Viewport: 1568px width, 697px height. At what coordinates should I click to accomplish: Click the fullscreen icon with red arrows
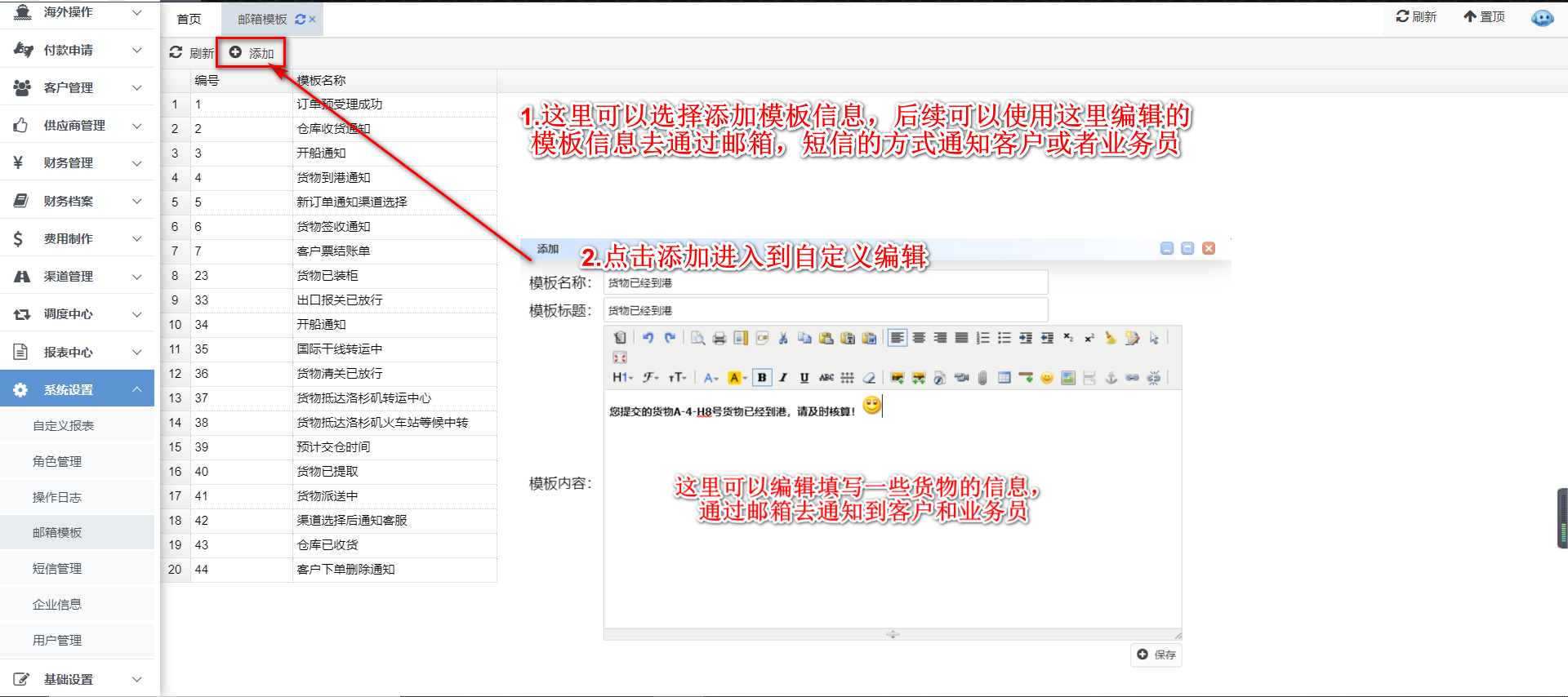620,357
